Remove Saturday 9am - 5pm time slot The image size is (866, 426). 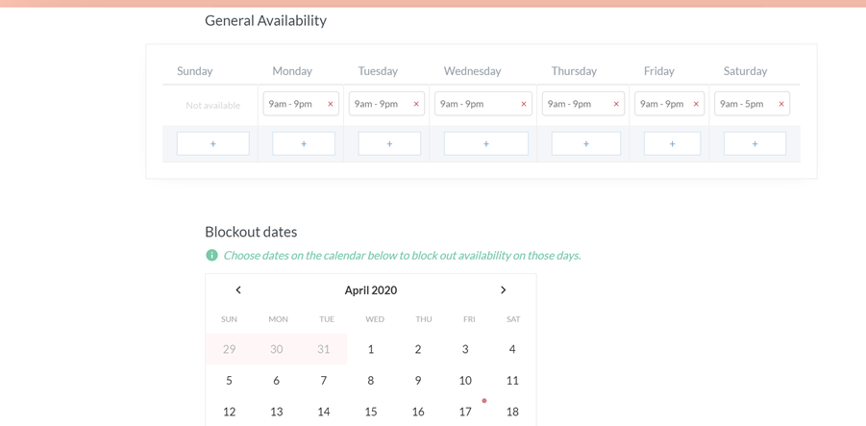781,104
